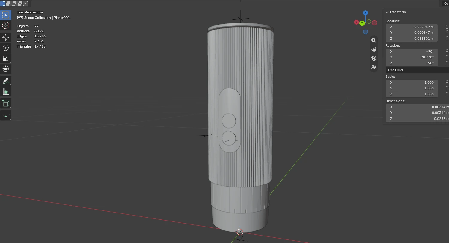Click the red X axis on gizmo
Screen dimensions: 449x243
356,22
